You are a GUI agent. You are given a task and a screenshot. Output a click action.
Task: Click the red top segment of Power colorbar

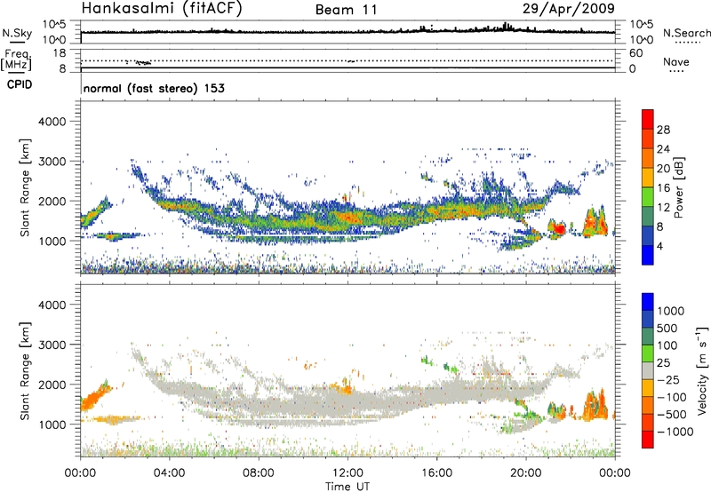(648, 119)
